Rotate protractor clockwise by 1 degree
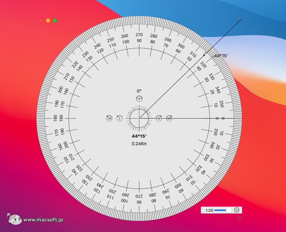Viewport: 286px width, 232px height. [159, 118]
